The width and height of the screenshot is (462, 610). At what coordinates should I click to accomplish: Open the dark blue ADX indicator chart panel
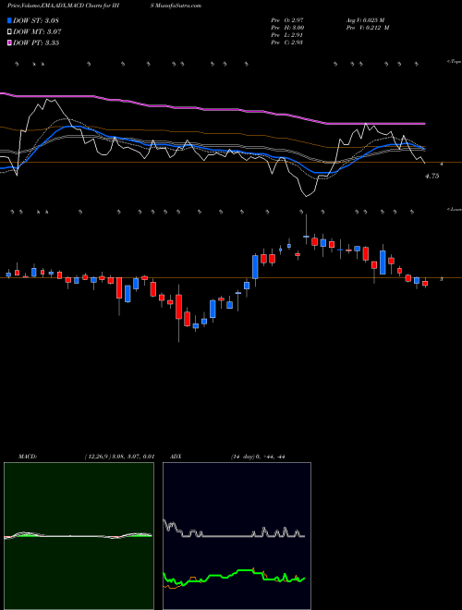(237, 536)
